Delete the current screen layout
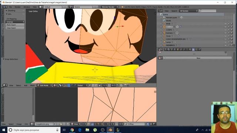 (x=67, y=7)
